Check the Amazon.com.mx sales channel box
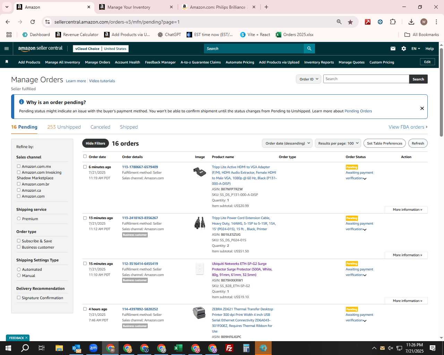444x355 pixels. coord(19,166)
